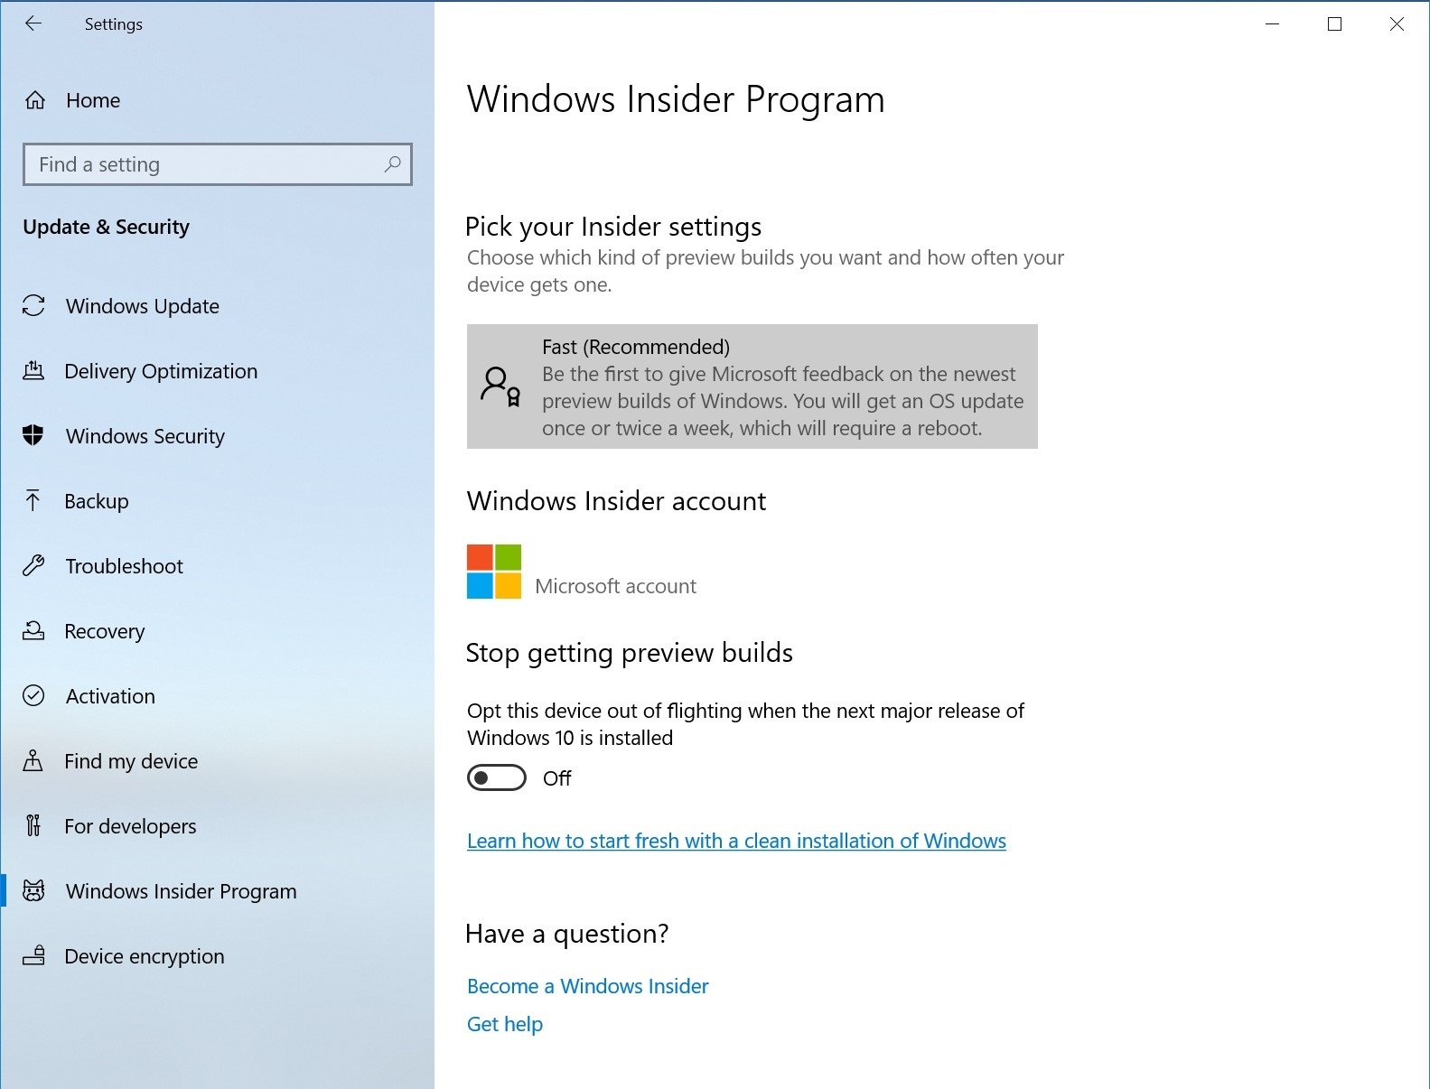Go to the Backup section
This screenshot has width=1430, height=1089.
97,501
